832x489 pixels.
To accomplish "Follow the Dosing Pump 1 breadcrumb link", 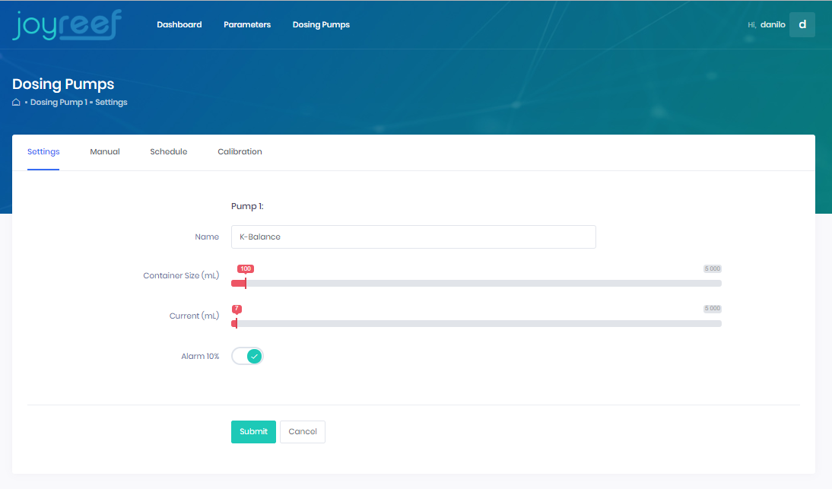I will 59,103.
